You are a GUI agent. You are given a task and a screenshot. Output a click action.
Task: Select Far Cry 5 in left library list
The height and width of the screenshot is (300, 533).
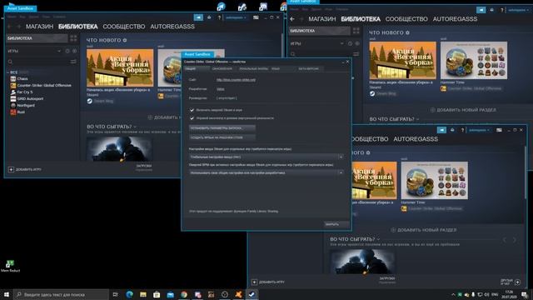(22, 92)
